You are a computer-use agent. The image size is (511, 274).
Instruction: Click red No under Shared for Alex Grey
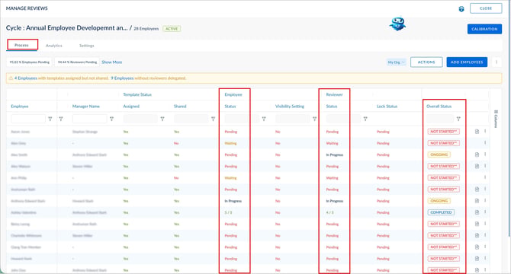point(176,143)
